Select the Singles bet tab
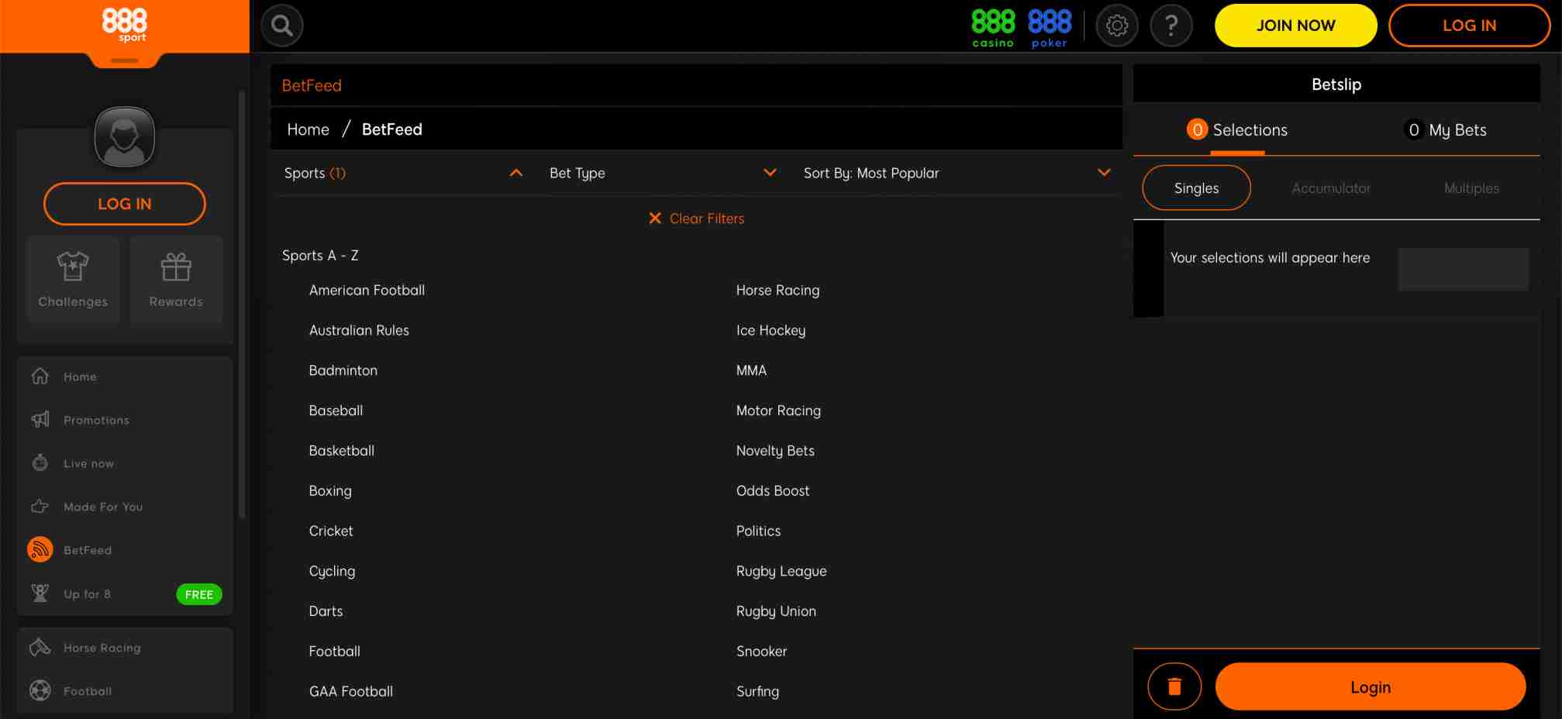This screenshot has height=719, width=1562. pyautogui.click(x=1196, y=188)
